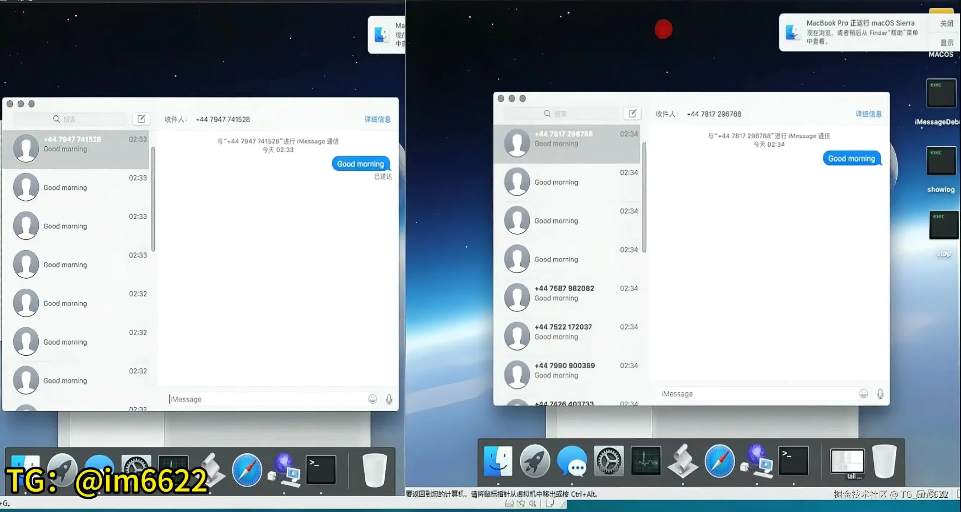The width and height of the screenshot is (961, 512).
Task: Open Trash in the left desktop dock
Action: pyautogui.click(x=375, y=470)
